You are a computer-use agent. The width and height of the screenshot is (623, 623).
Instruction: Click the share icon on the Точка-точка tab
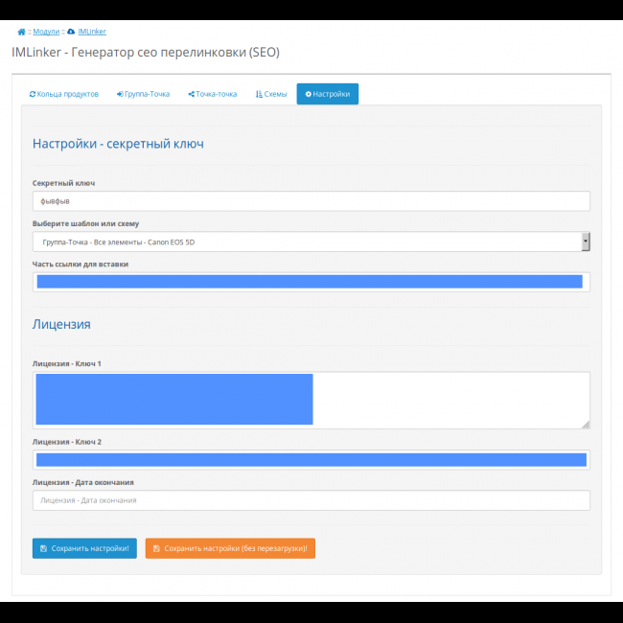pos(191,94)
